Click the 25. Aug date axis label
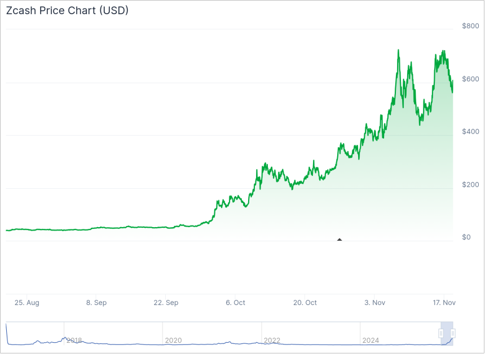This screenshot has width=485, height=354. (x=27, y=303)
